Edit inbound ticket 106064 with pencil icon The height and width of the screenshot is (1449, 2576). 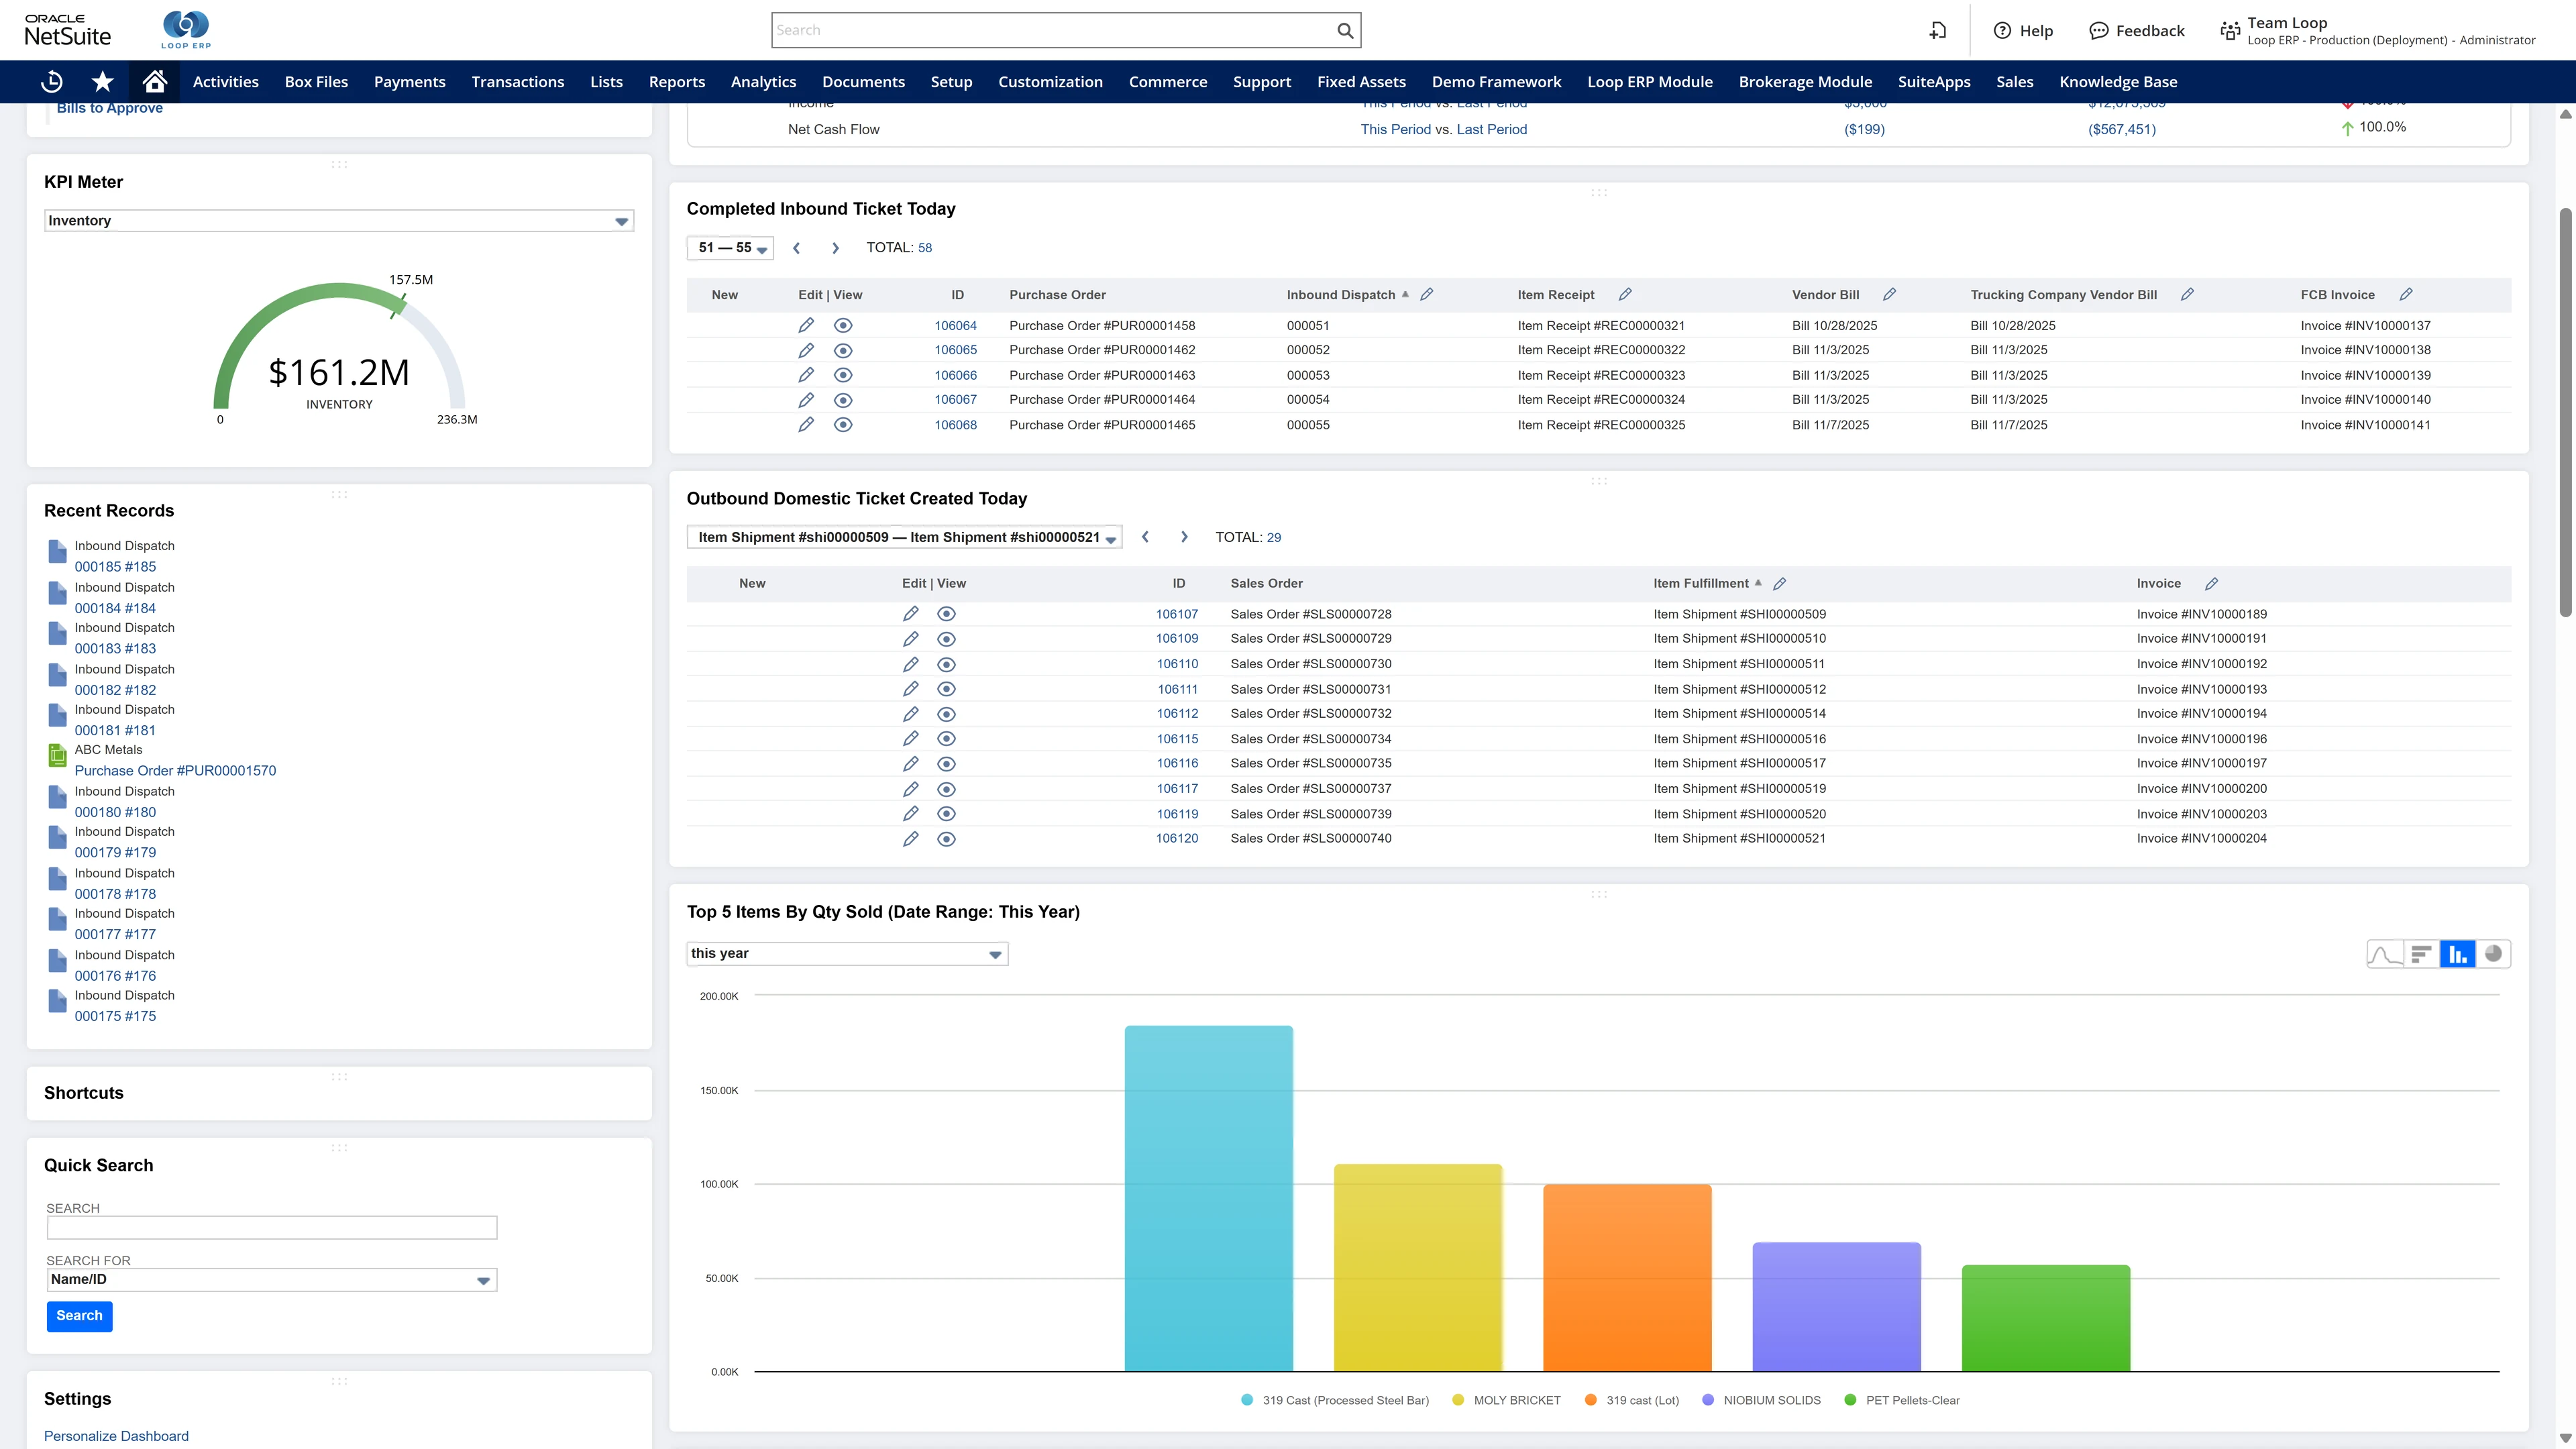pos(806,325)
